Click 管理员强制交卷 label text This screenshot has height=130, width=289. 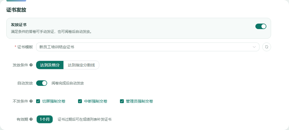[139, 101]
